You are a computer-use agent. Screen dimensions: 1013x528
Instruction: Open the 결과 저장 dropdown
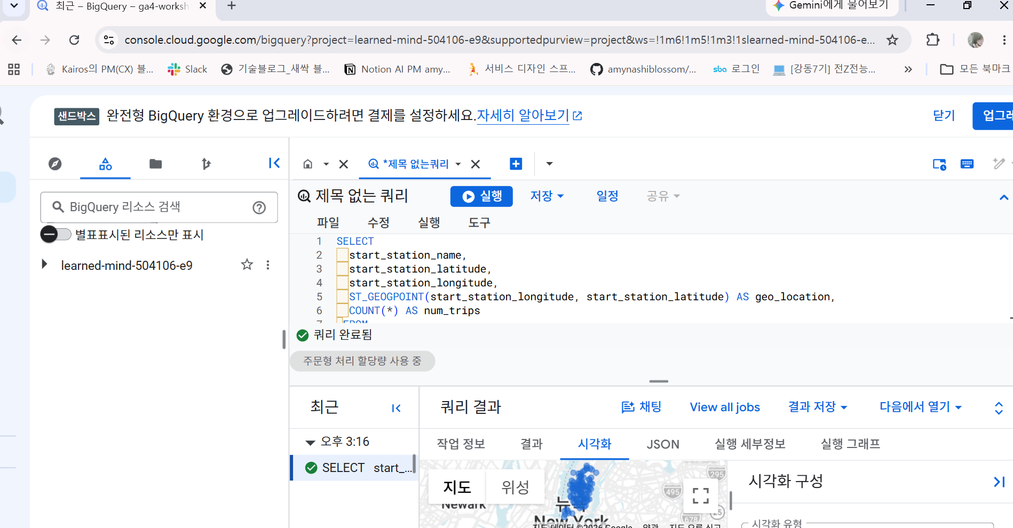[x=818, y=407]
